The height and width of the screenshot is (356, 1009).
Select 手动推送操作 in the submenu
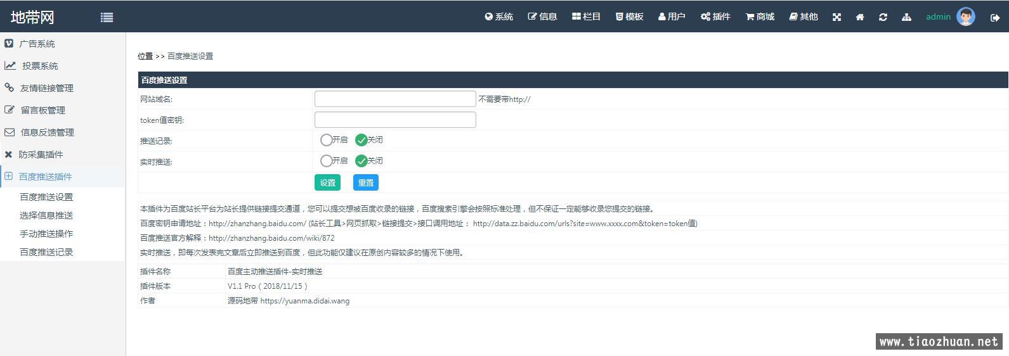46,234
